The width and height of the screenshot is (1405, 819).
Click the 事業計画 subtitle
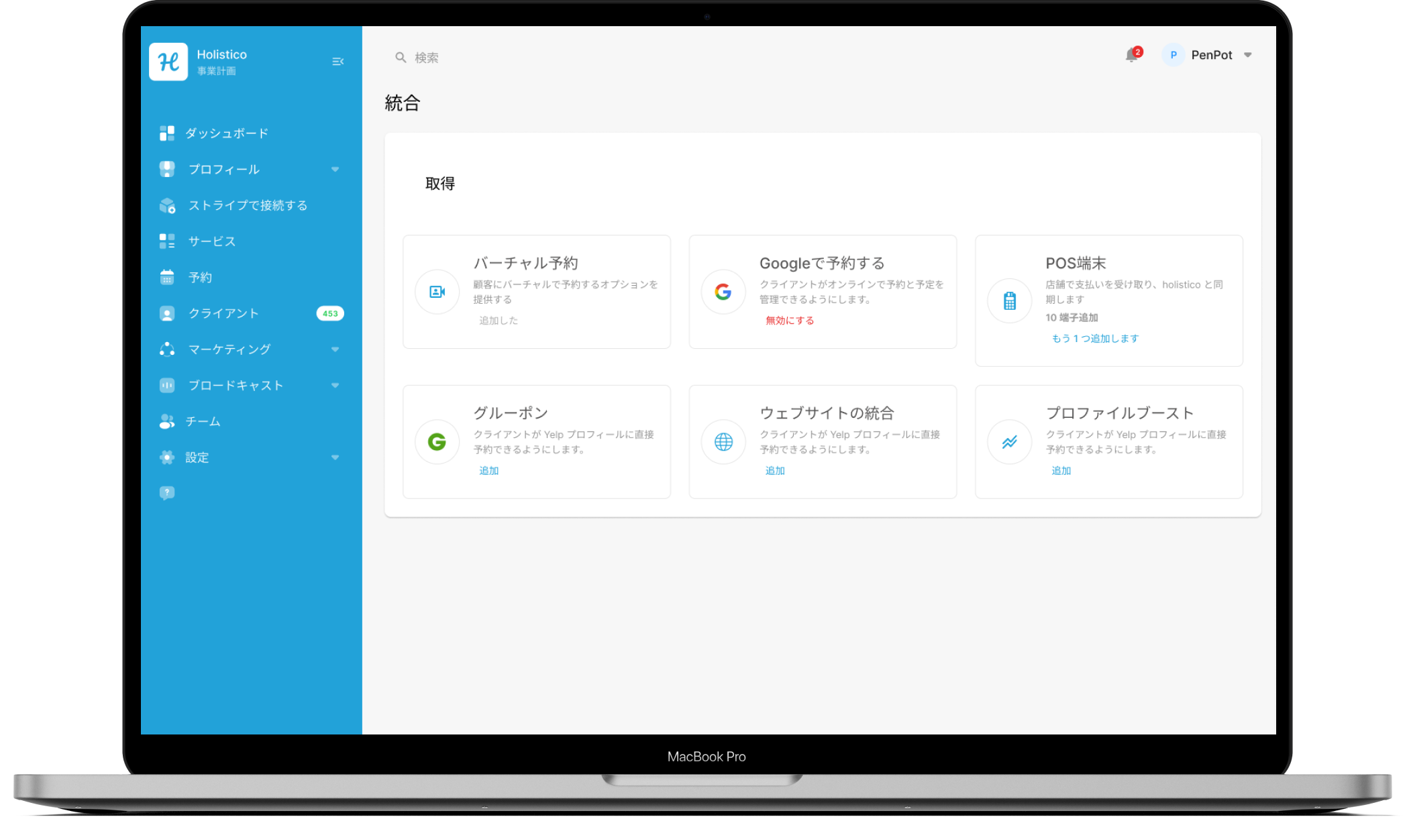click(216, 71)
